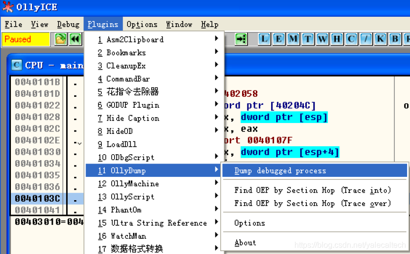The image size is (410, 254).
Task: Click the OllyICE title bar app icon
Action: (7, 7)
